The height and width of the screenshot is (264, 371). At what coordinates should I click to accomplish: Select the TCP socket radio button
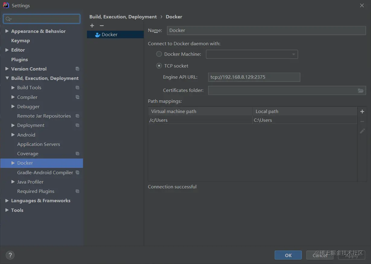(x=159, y=66)
